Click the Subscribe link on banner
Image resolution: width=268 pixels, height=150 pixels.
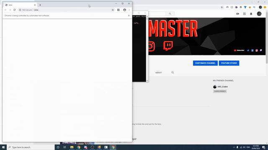pos(239,50)
